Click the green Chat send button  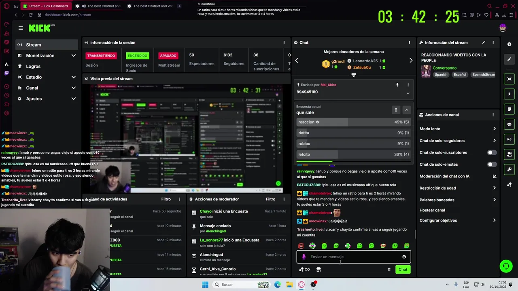point(403,270)
